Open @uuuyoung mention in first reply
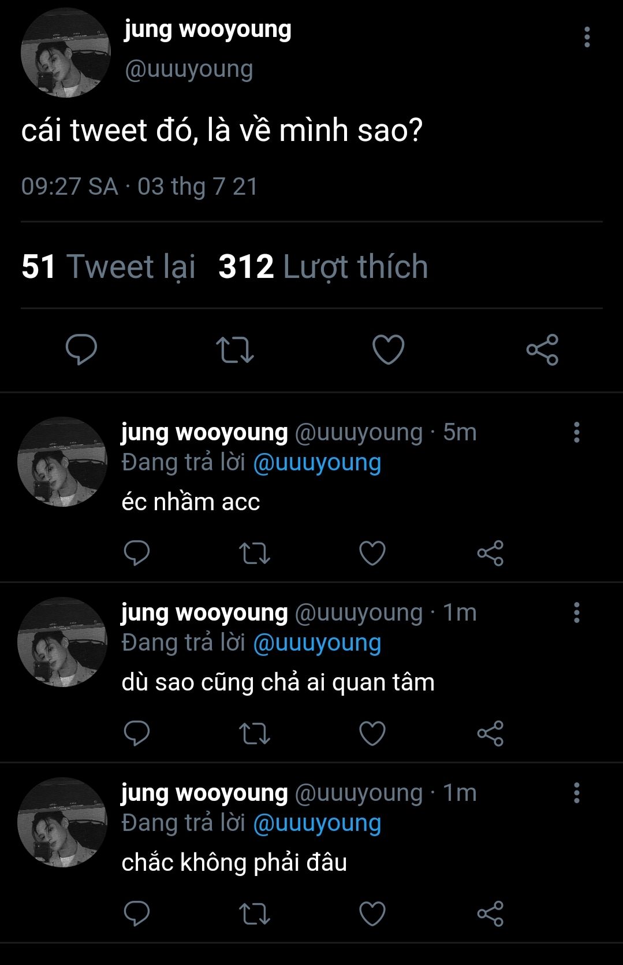Image resolution: width=623 pixels, height=965 pixels. point(317,463)
